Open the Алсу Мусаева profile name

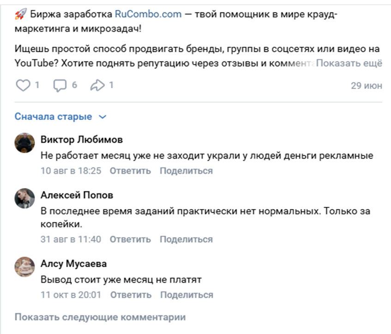pos(74,264)
